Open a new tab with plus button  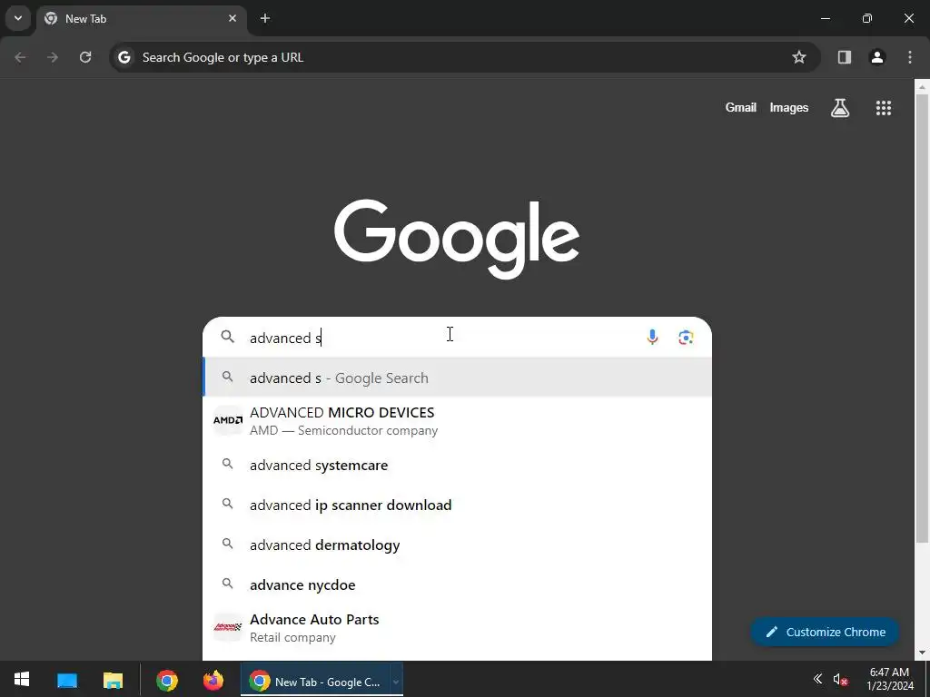tap(265, 18)
